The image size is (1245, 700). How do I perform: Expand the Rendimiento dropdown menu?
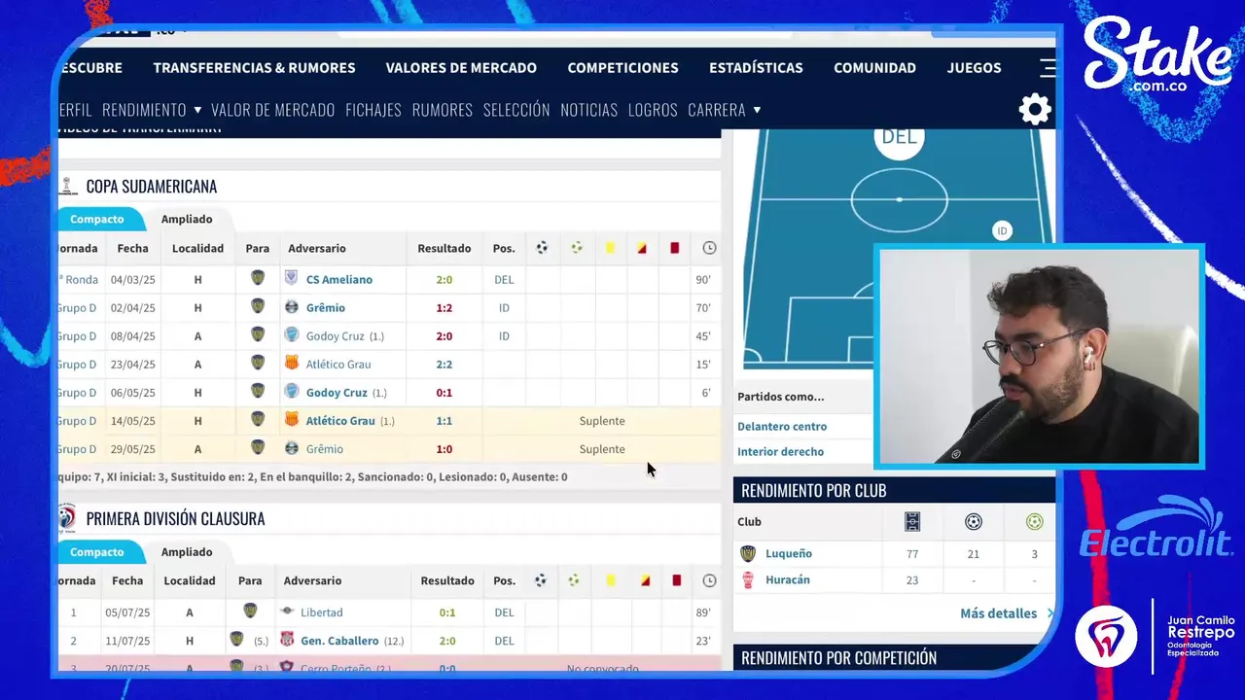tap(152, 110)
